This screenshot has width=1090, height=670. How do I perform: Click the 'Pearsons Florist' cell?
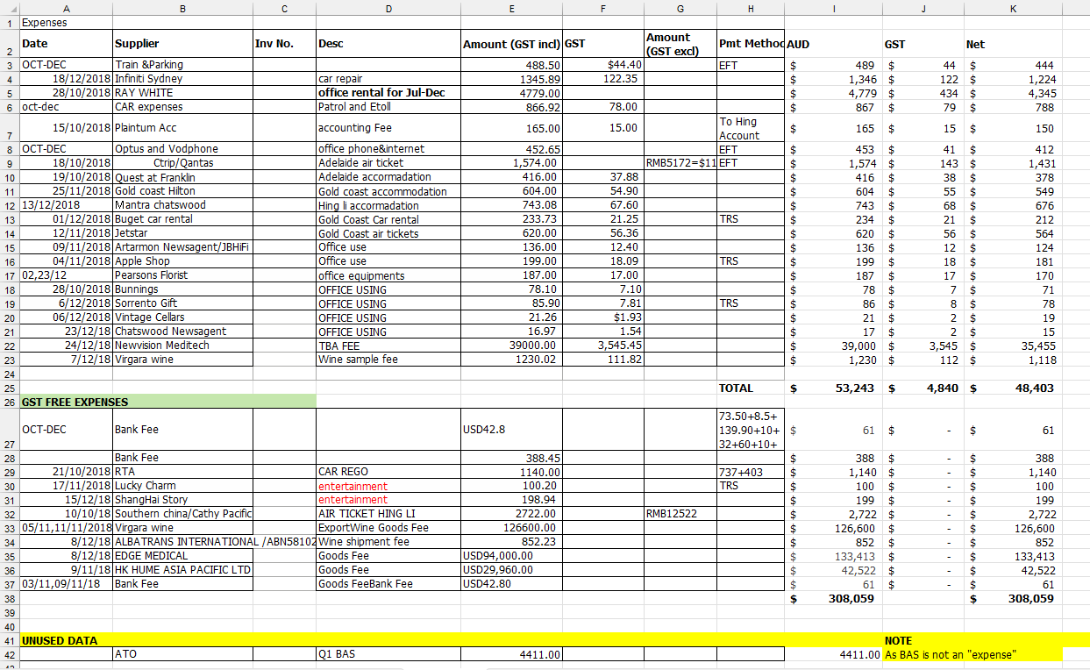pyautogui.click(x=182, y=275)
